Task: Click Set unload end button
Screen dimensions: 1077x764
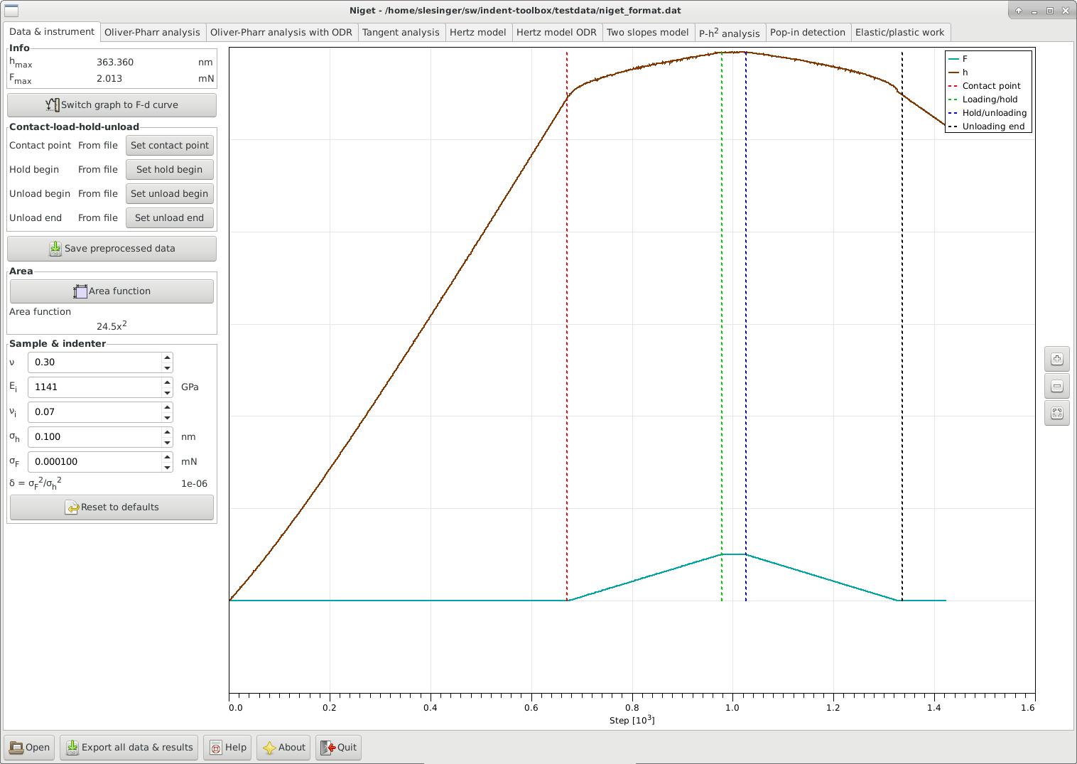Action: [x=170, y=218]
